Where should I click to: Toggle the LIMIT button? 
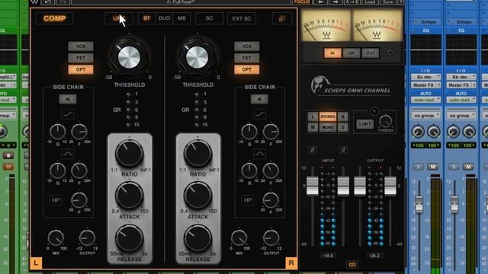tap(364, 124)
